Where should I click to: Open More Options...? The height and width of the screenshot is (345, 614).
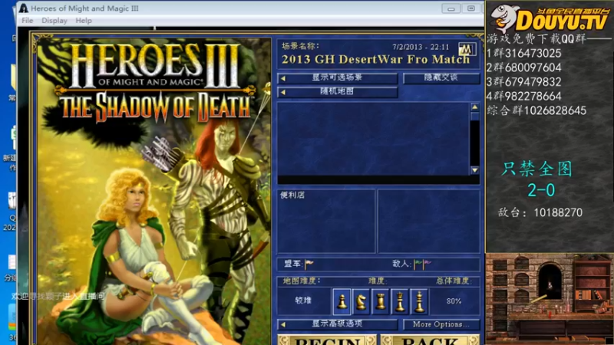tap(441, 324)
